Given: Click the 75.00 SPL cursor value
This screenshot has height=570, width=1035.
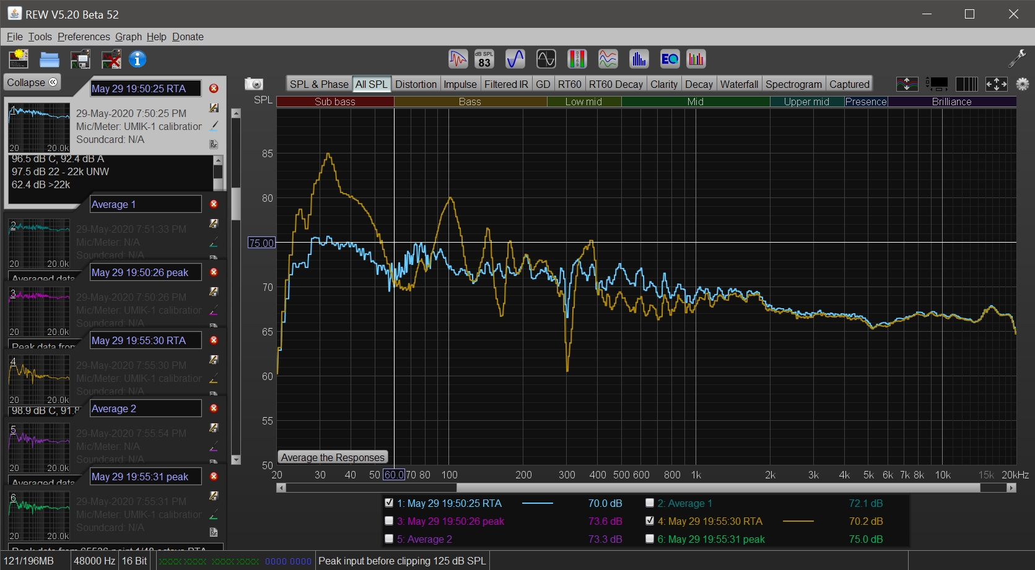Looking at the screenshot, I should point(261,243).
